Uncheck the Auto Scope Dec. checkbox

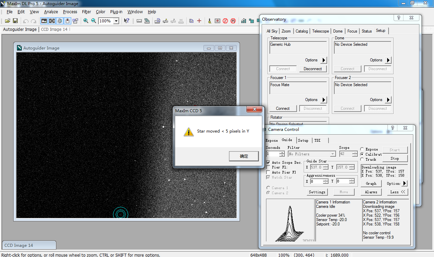268,163
